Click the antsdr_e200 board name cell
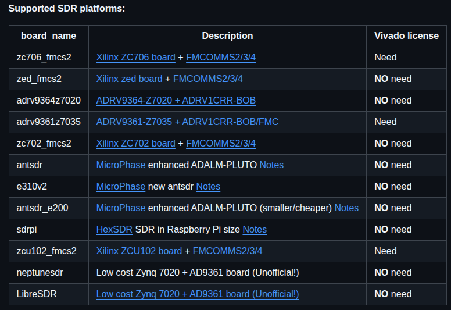The width and height of the screenshot is (451, 310). coord(49,208)
